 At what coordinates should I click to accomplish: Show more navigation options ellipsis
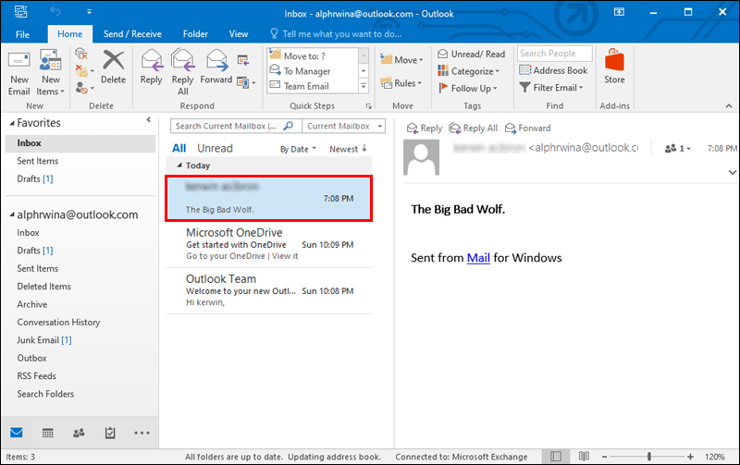[142, 433]
